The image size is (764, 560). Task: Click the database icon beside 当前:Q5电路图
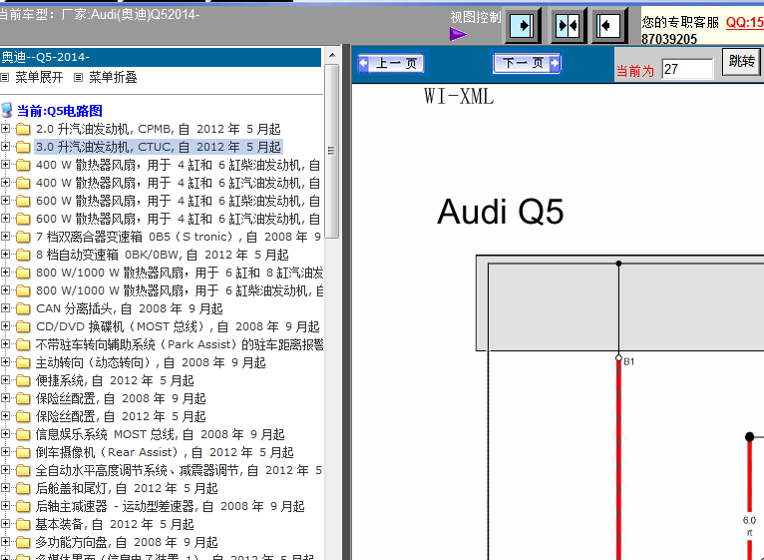pos(7,110)
